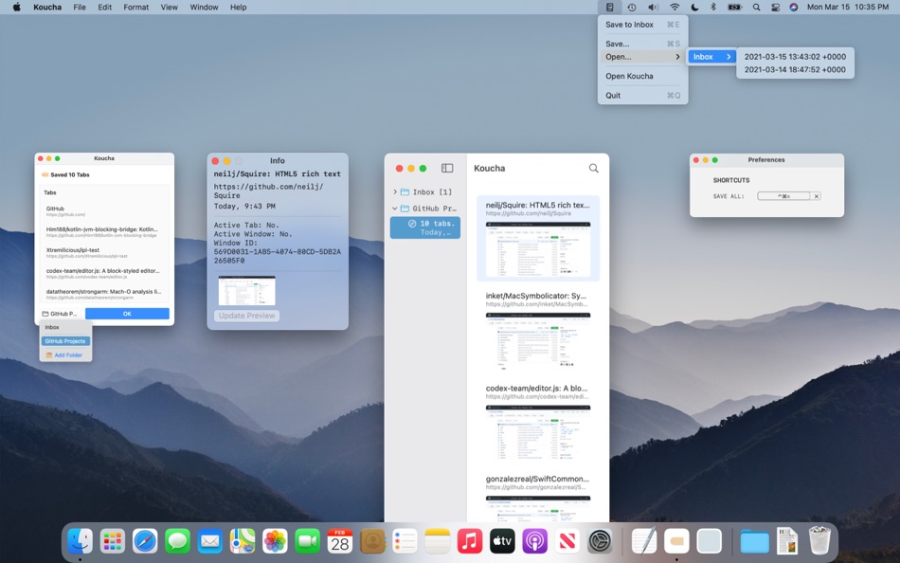Open Spotlight search in the menu bar
900x563 pixels.
[x=757, y=8]
